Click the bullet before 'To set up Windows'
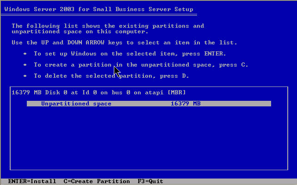The width and height of the screenshot is (297, 185). (x=25, y=54)
